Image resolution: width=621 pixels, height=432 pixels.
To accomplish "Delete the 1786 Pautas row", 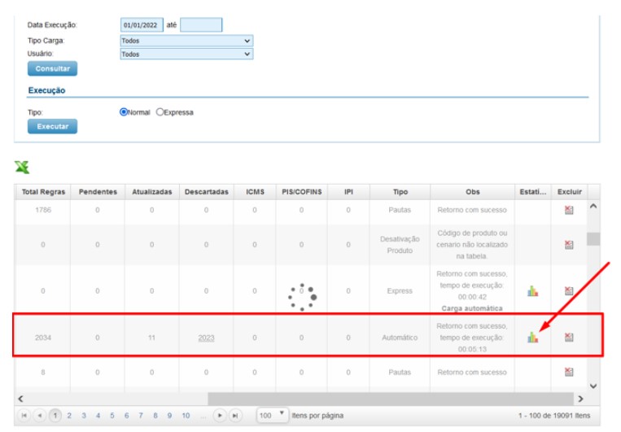I will pos(569,210).
